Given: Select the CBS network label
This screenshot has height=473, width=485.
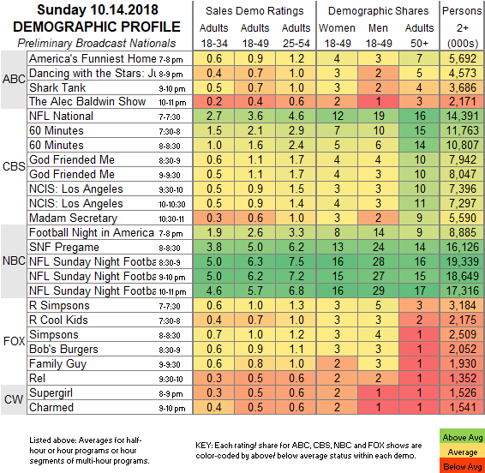Looking at the screenshot, I should click(14, 167).
